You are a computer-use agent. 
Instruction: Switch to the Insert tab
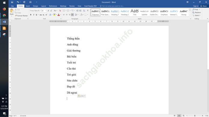pyautogui.click(x=28, y=6)
